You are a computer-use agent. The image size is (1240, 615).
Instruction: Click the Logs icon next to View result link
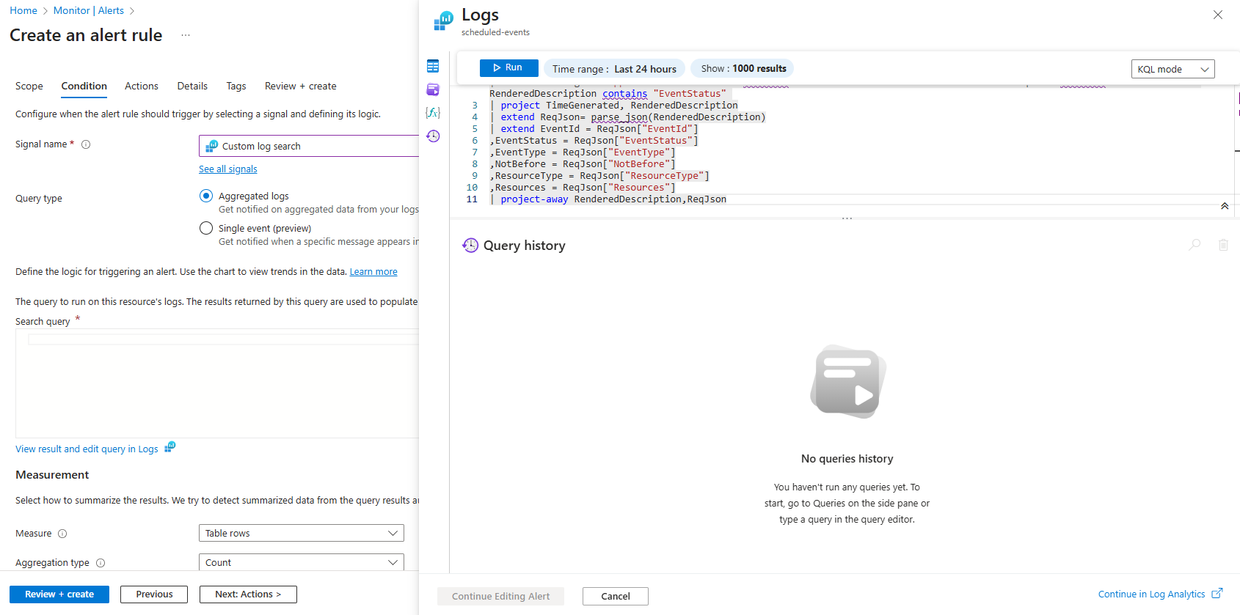click(x=170, y=446)
